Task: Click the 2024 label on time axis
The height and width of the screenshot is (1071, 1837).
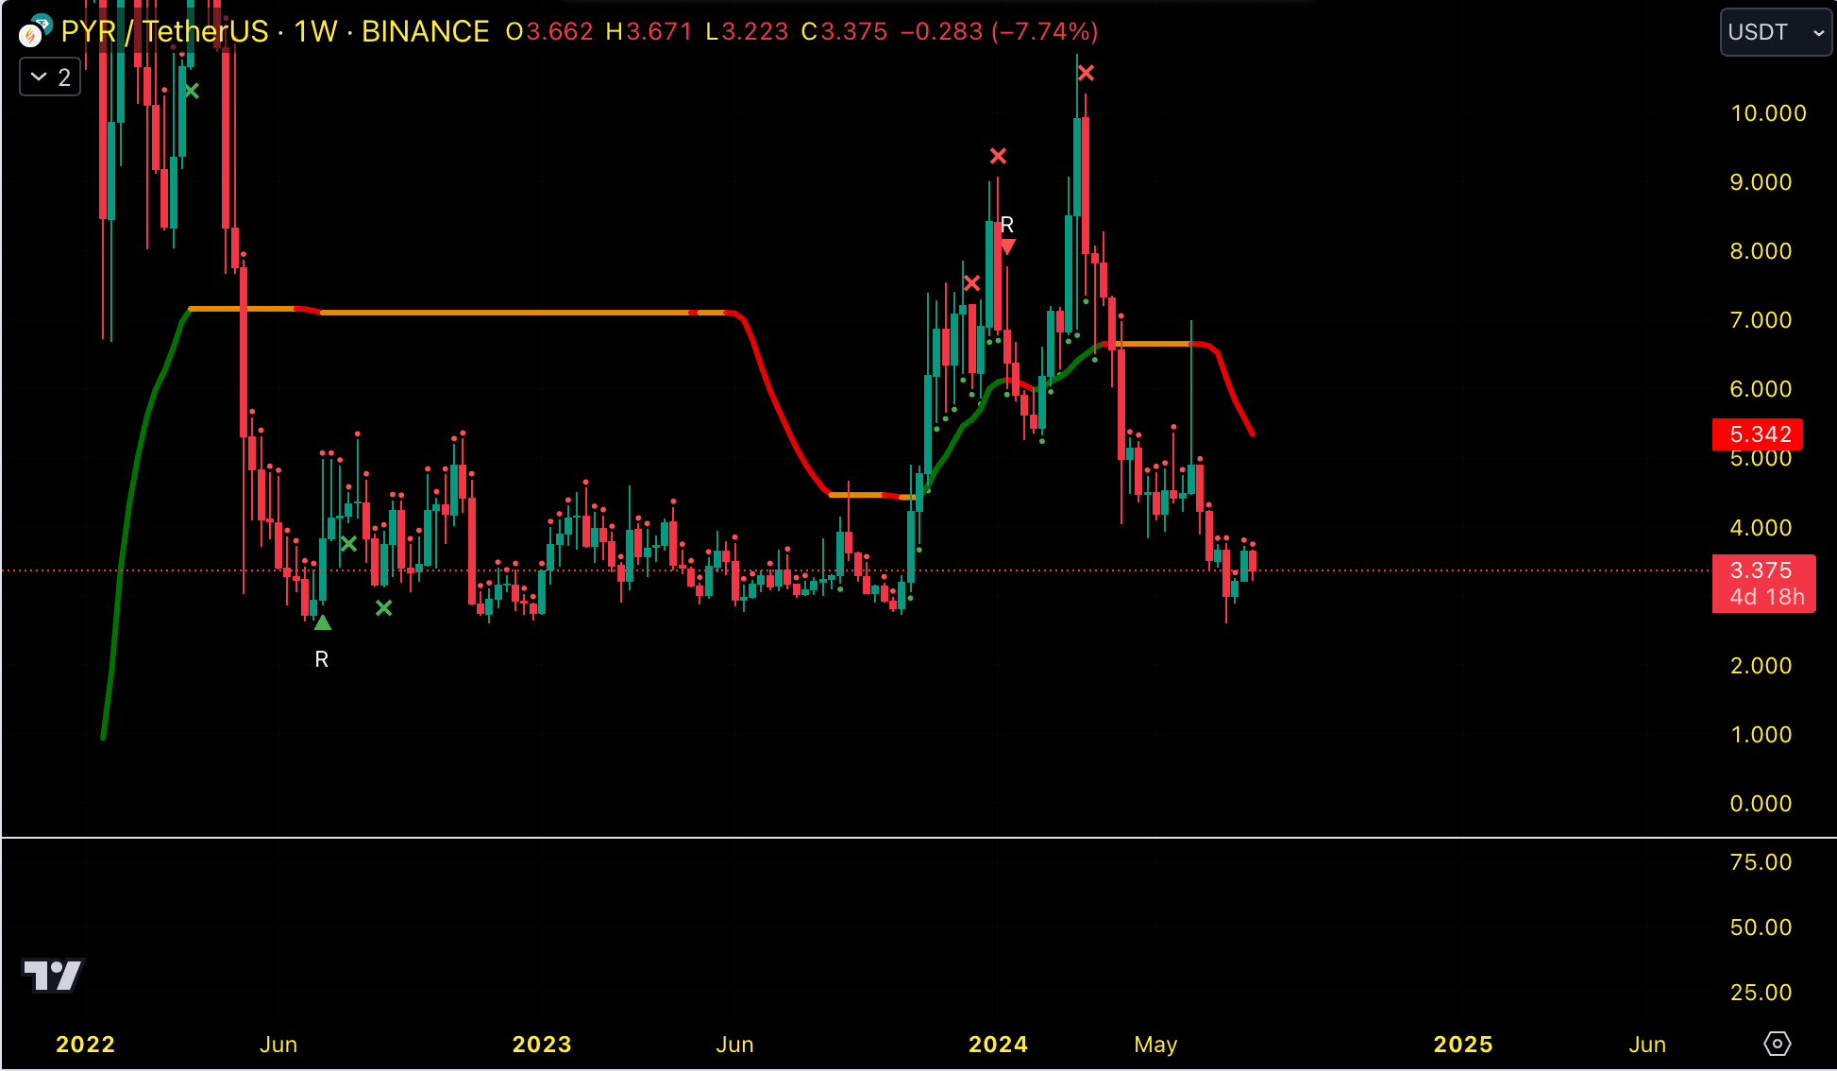Action: (998, 1045)
